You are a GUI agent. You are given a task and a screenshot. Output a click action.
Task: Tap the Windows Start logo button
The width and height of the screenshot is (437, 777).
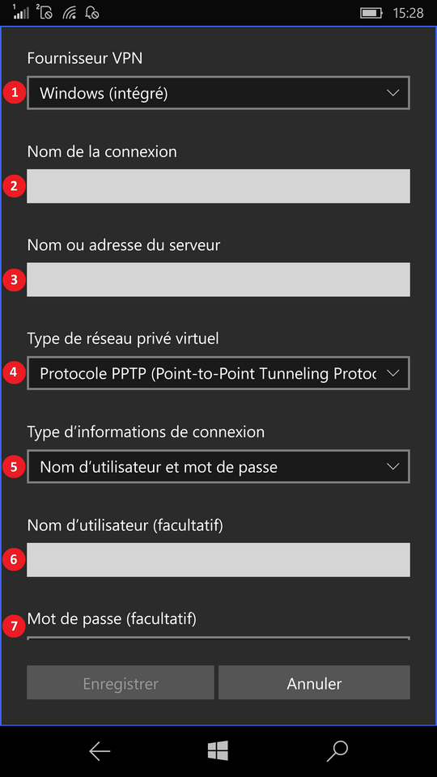point(218,751)
